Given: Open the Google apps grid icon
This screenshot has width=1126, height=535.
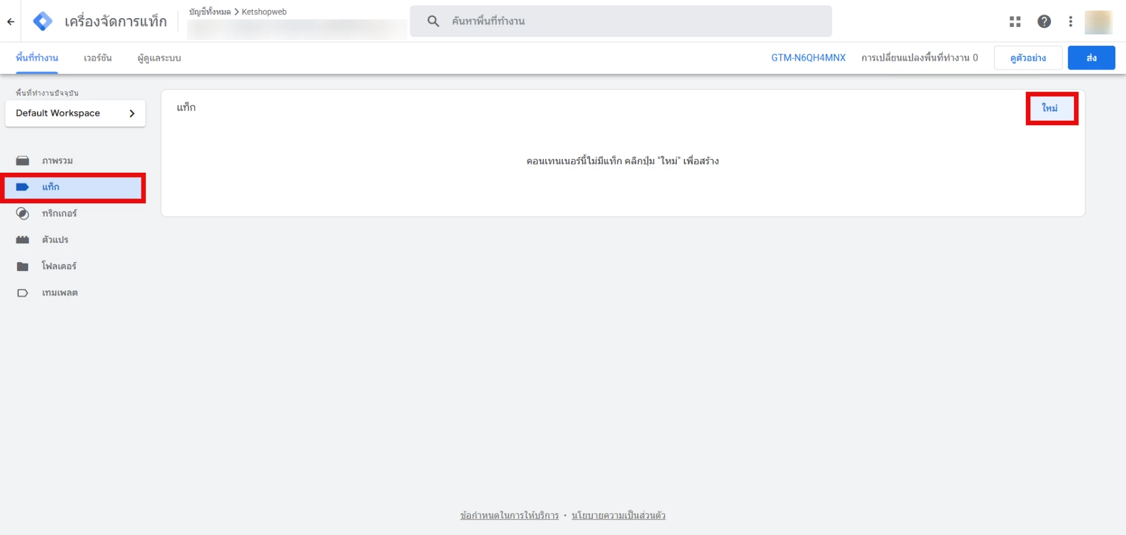Looking at the screenshot, I should [1015, 21].
